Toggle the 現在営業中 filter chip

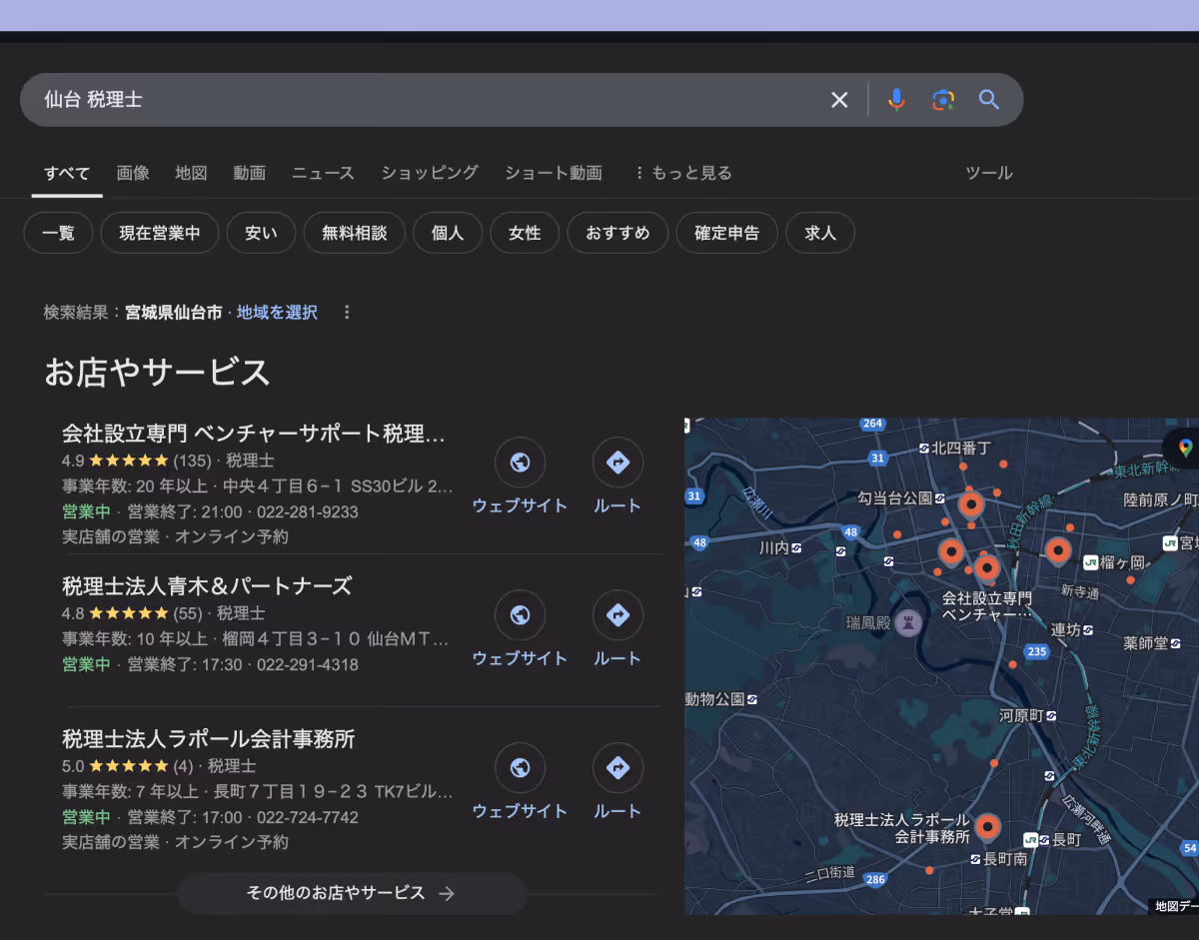160,233
